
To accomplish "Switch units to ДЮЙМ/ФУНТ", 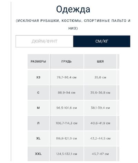I will click(x=45, y=41).
